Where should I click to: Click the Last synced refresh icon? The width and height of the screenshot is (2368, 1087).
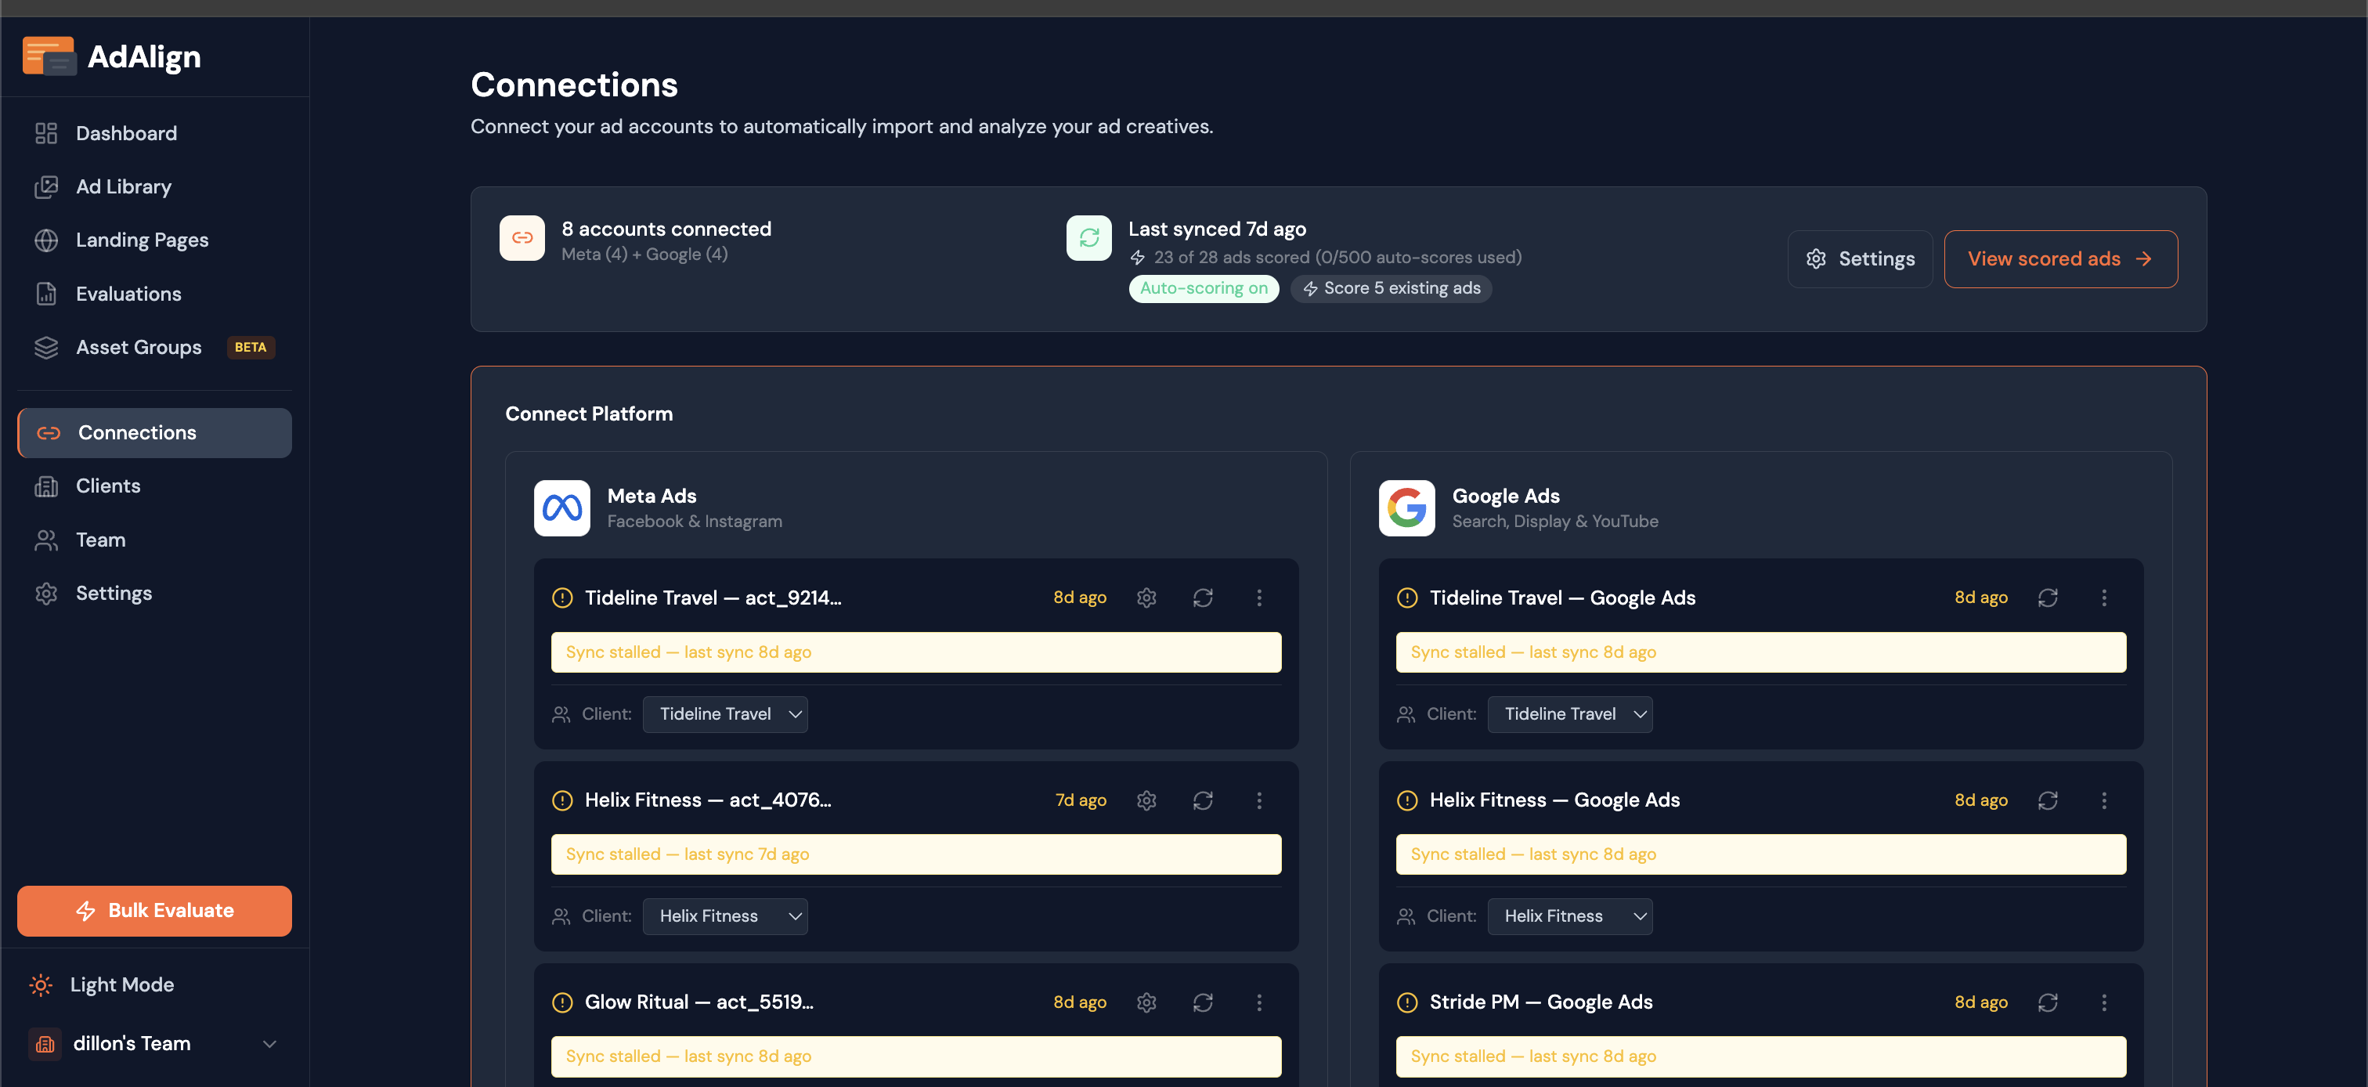tap(1089, 238)
